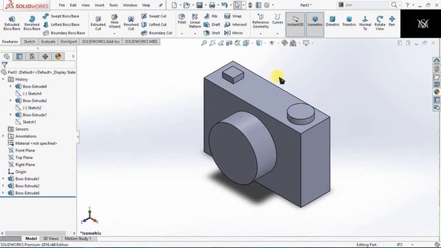441x248 pixels.
Task: Select the Shell feature tool
Action: coord(212,33)
